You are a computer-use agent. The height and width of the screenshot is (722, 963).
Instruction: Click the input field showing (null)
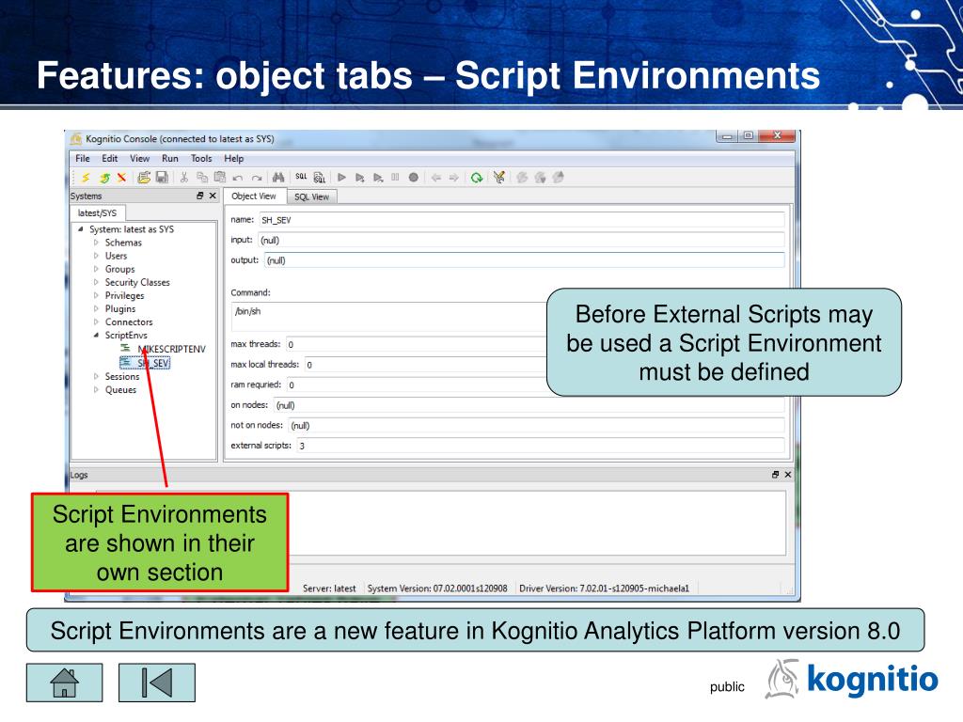pos(521,240)
